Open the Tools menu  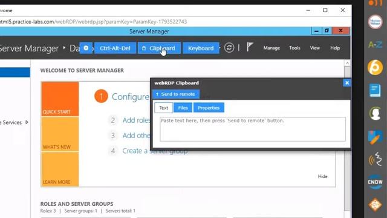[294, 48]
